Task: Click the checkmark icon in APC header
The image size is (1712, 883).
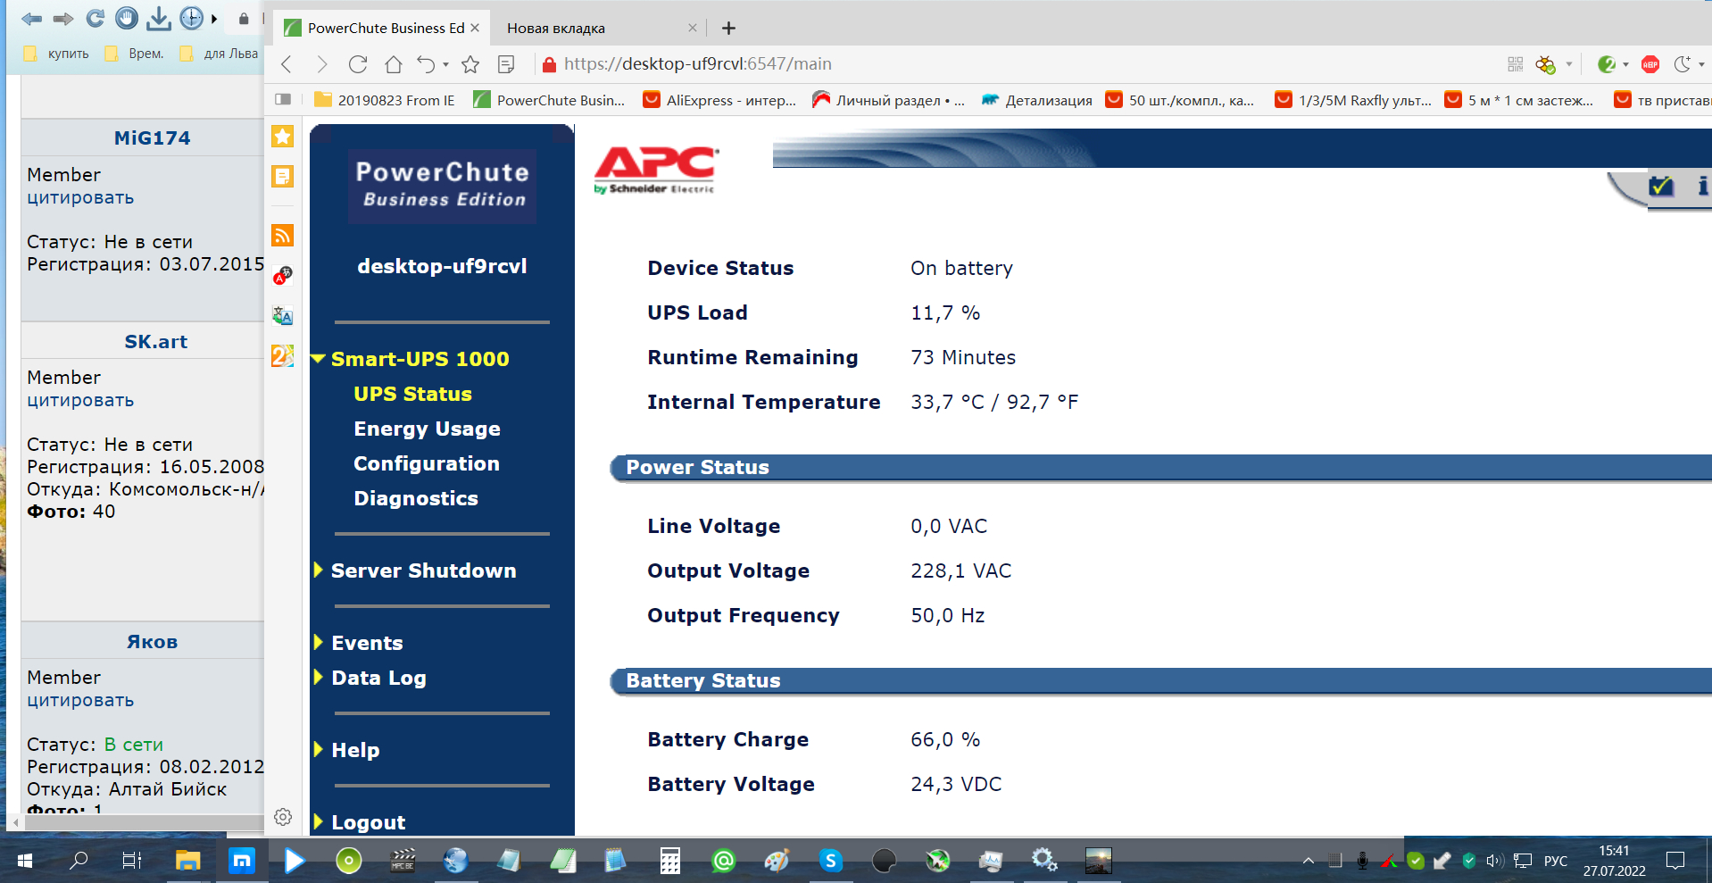Action: coord(1661,186)
